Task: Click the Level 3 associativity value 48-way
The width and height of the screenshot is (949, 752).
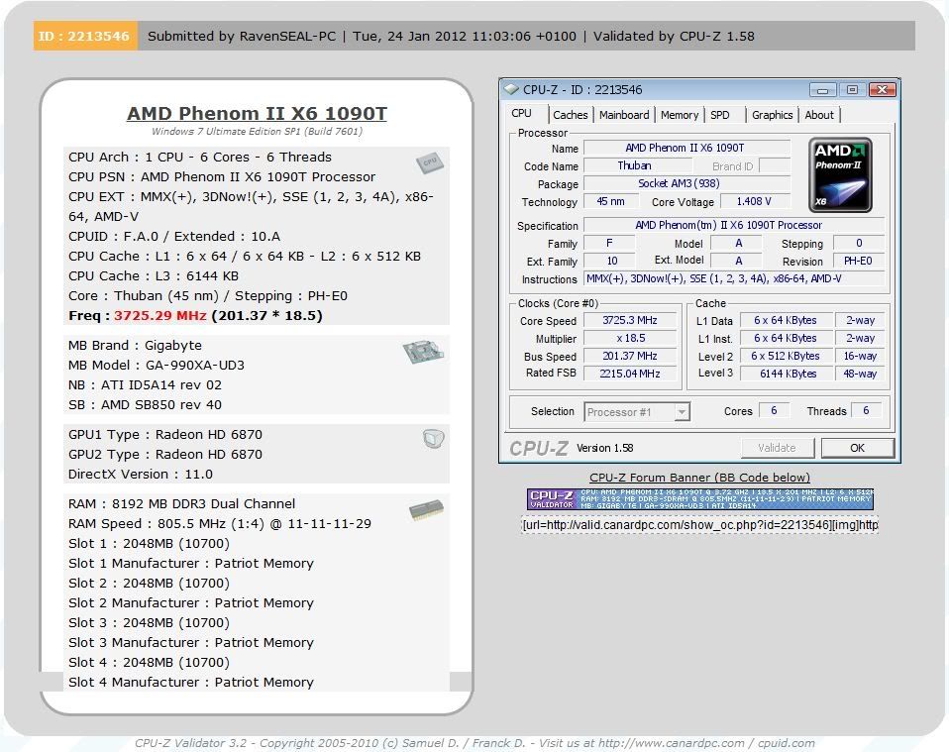Action: (x=860, y=374)
